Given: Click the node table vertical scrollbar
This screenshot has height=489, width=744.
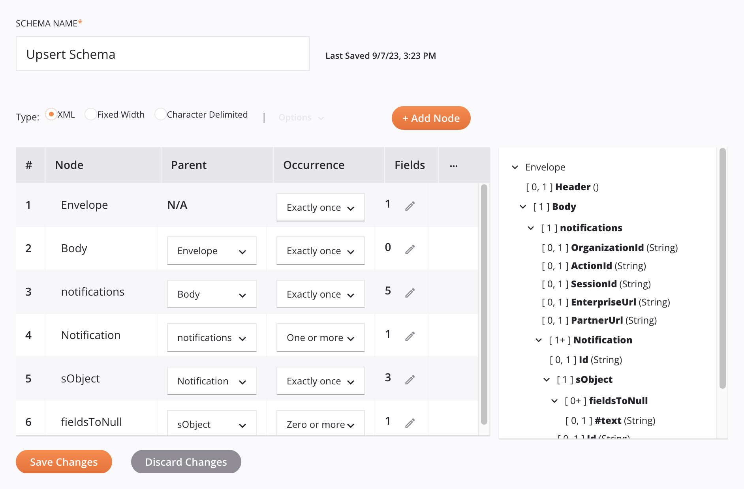Looking at the screenshot, I should click(484, 304).
